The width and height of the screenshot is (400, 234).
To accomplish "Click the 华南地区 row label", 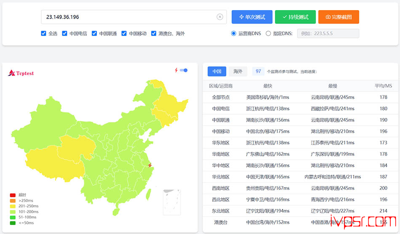I will [x=221, y=154].
